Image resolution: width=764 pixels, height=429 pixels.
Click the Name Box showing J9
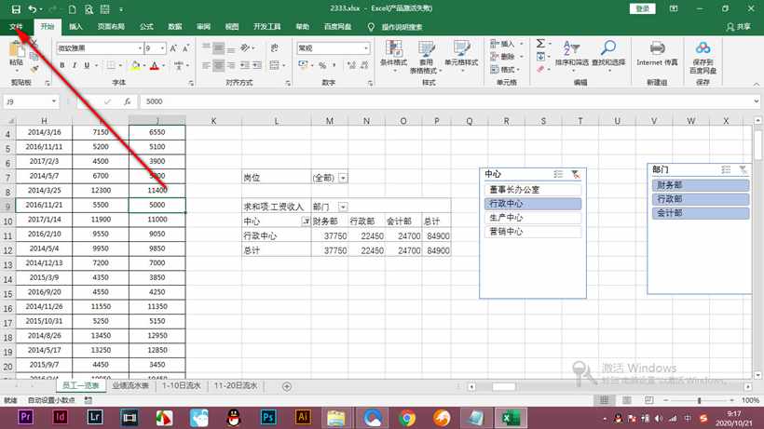click(31, 101)
